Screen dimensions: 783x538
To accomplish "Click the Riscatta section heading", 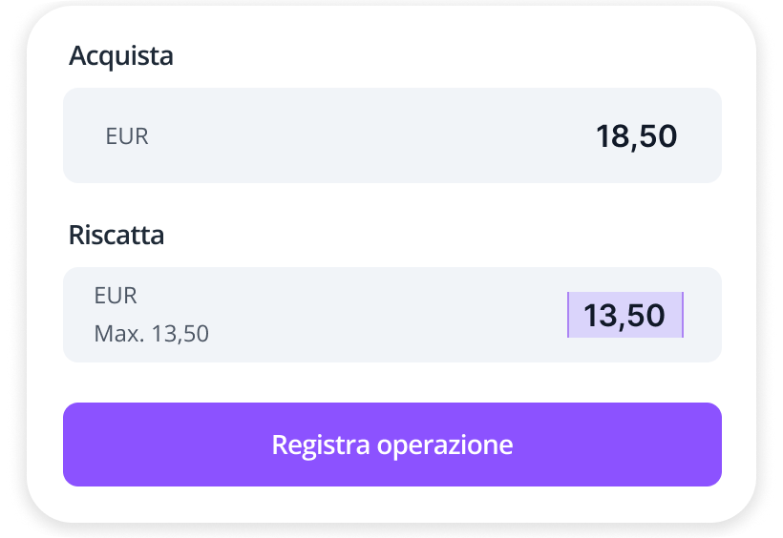I will coord(116,235).
